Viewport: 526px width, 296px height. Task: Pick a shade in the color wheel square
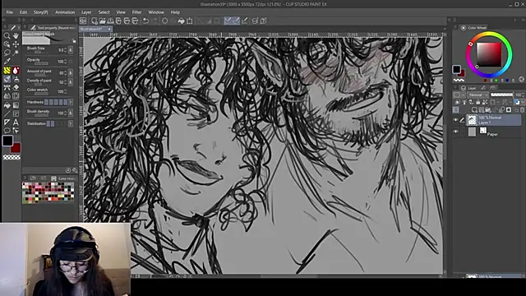tap(489, 54)
